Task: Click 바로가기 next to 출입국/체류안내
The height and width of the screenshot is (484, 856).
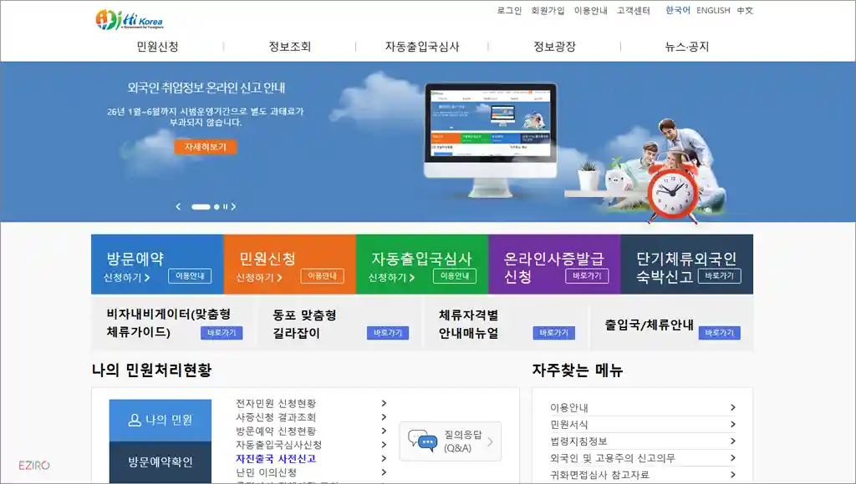Action: coord(718,333)
